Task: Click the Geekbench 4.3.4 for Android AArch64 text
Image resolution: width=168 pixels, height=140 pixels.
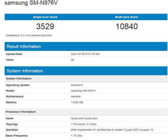Action: 29,35
